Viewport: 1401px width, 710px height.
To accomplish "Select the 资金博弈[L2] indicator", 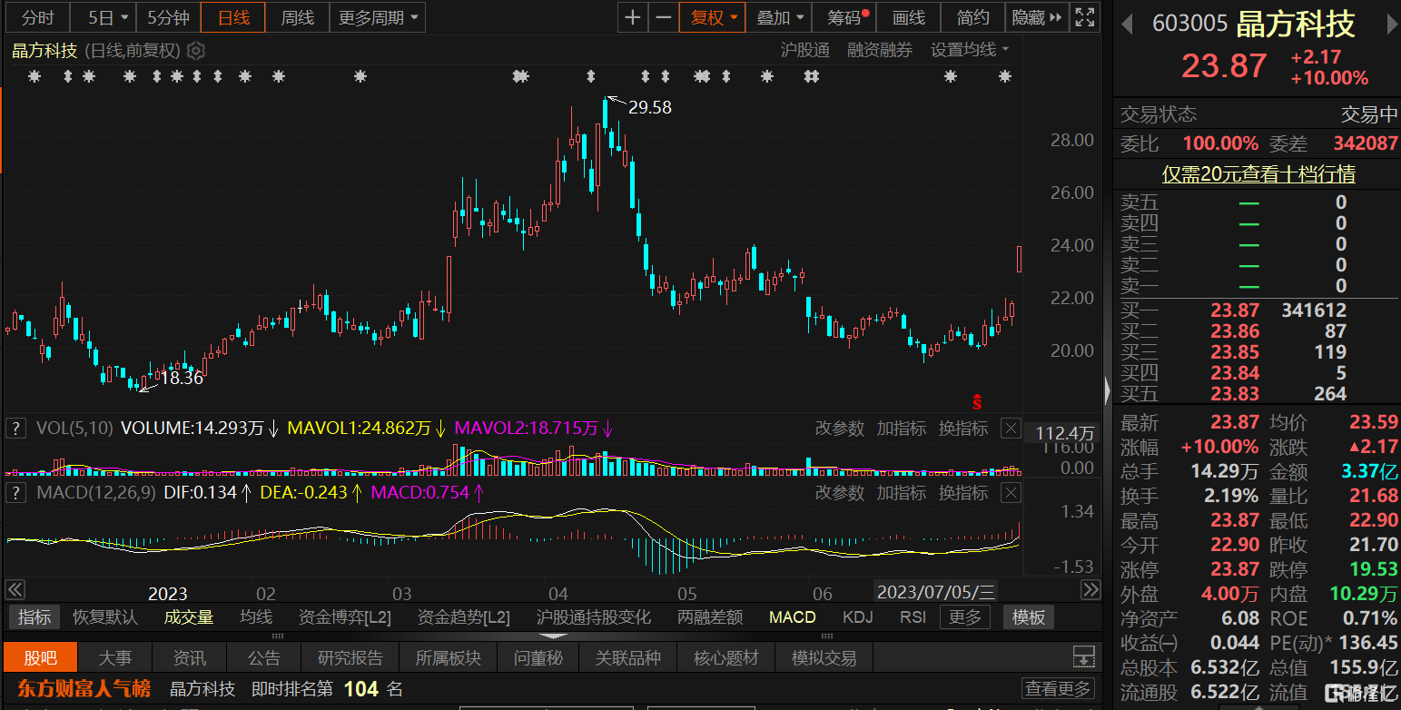I will click(x=345, y=617).
